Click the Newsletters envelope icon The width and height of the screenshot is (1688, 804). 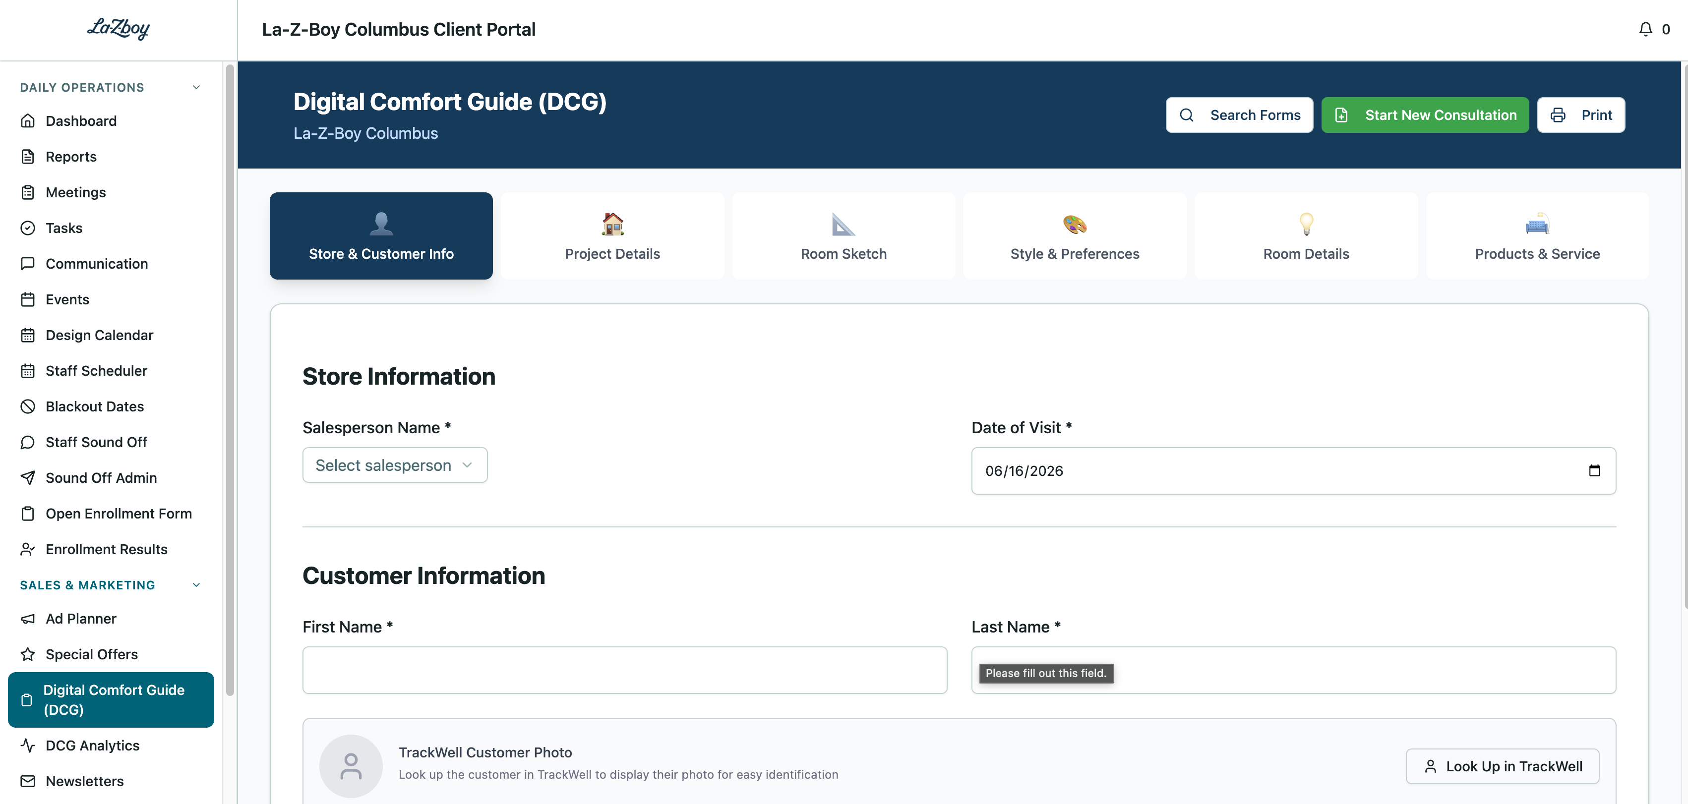(x=28, y=781)
